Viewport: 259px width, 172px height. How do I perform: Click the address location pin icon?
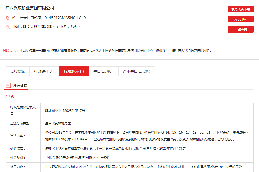pos(8,27)
